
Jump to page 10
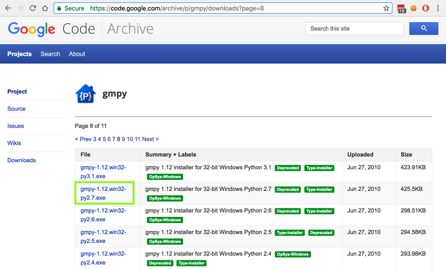click(130, 139)
